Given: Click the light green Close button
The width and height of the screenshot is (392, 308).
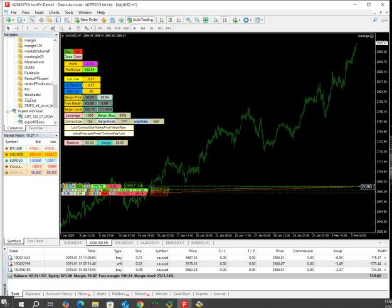Looking at the screenshot, I should pos(68,56).
